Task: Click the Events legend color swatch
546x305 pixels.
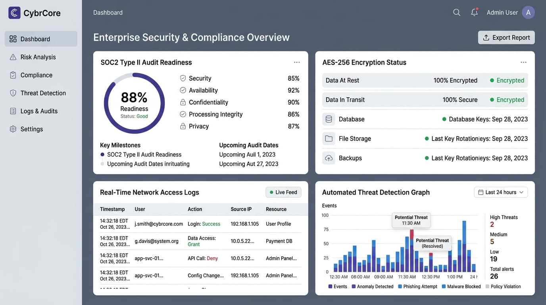Action: pyautogui.click(x=331, y=286)
